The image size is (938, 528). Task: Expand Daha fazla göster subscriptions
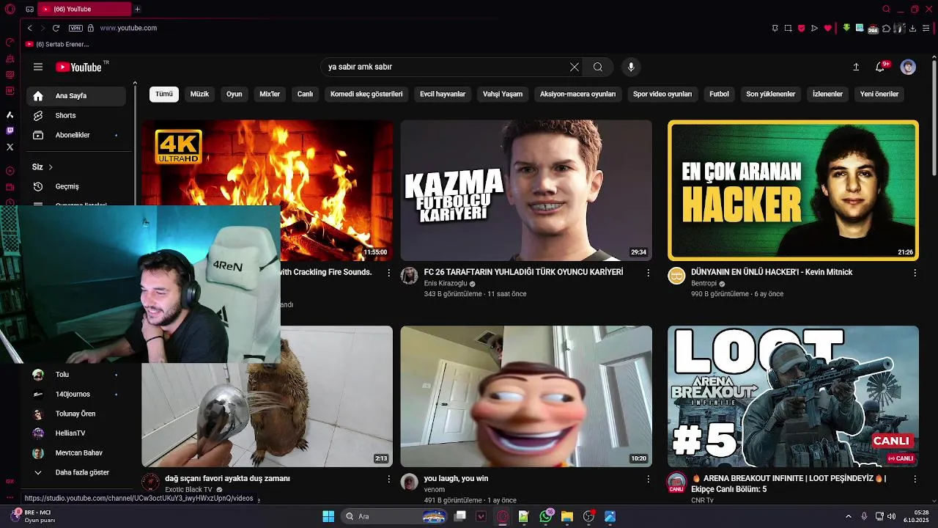pyautogui.click(x=76, y=472)
